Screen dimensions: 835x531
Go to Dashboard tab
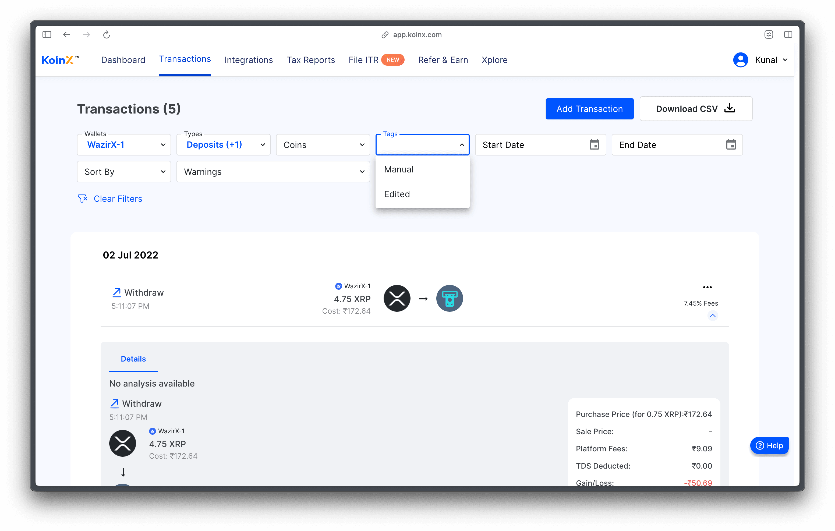click(x=123, y=60)
